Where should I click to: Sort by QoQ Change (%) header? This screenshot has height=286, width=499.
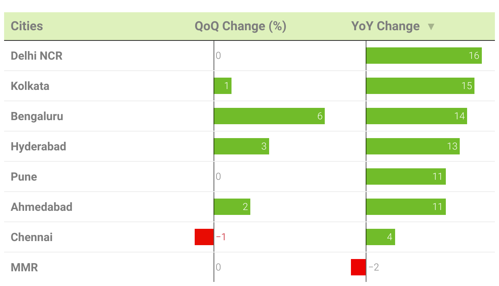click(x=241, y=26)
